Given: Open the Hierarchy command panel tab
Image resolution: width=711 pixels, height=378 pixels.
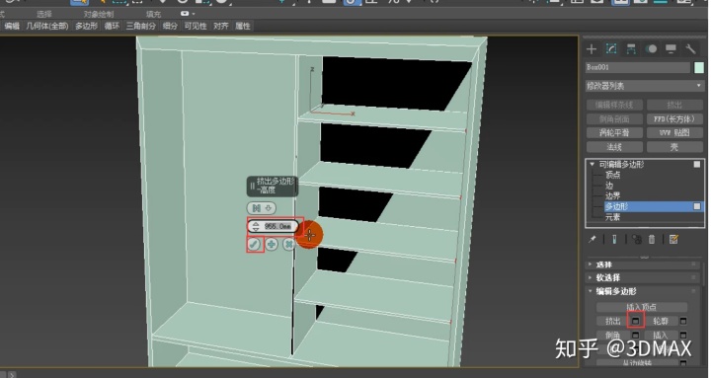Looking at the screenshot, I should pyautogui.click(x=631, y=49).
